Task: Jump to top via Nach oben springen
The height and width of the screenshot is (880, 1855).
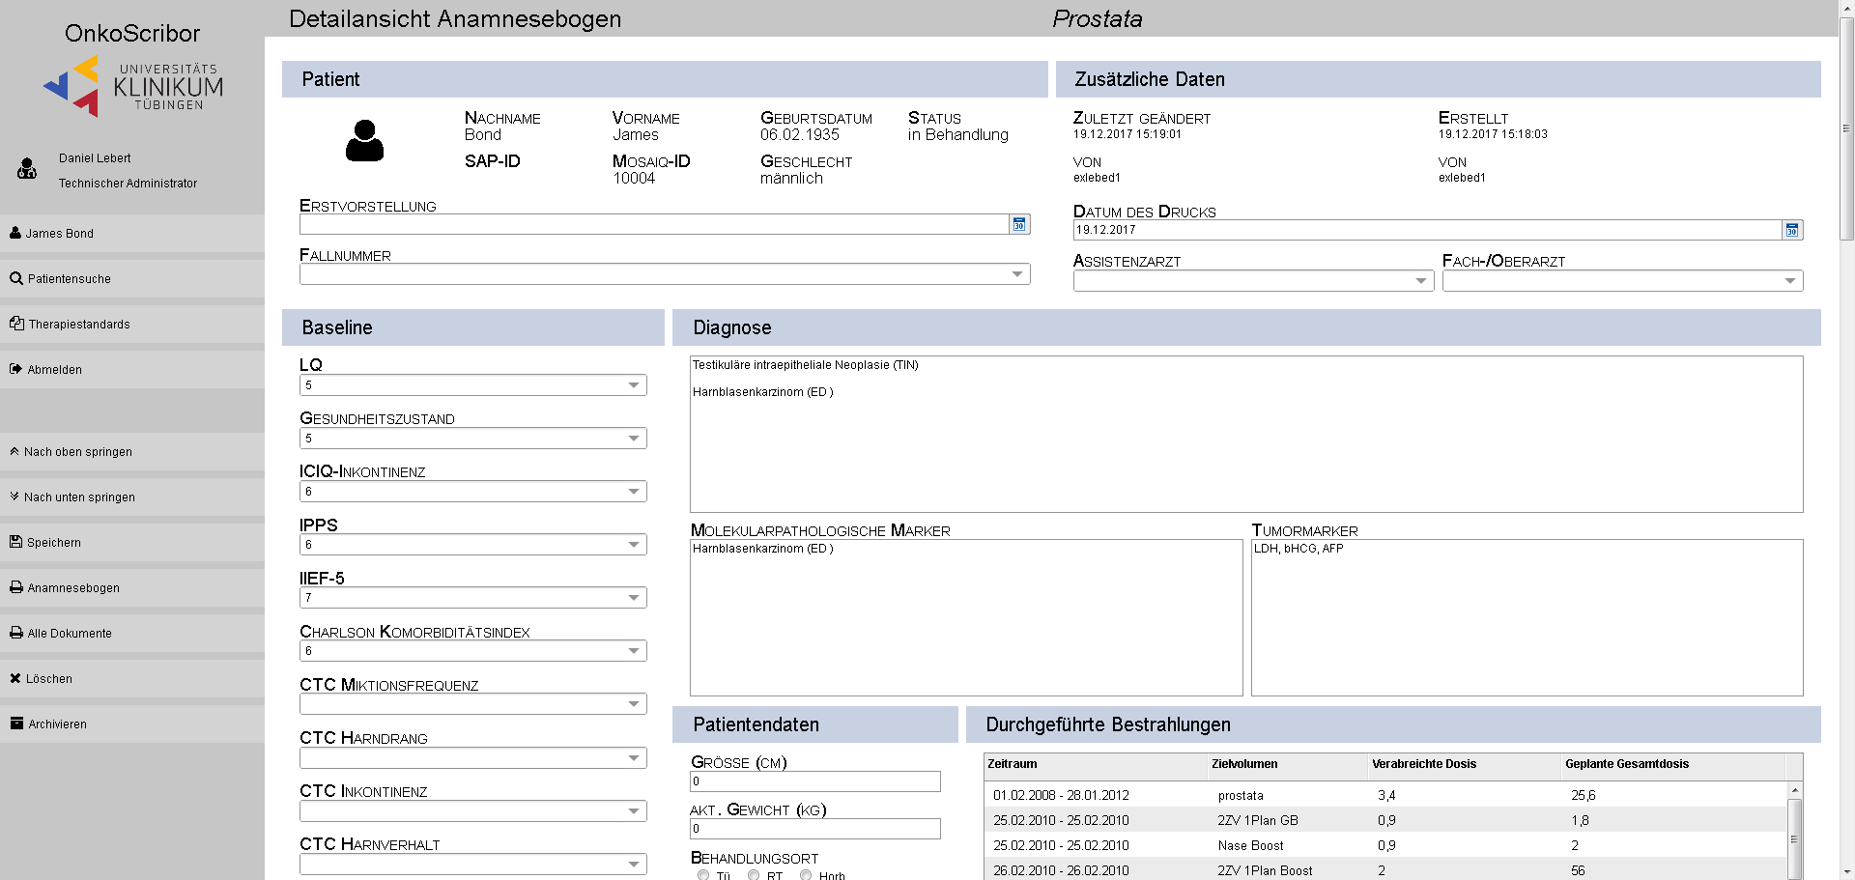Action: tap(132, 451)
